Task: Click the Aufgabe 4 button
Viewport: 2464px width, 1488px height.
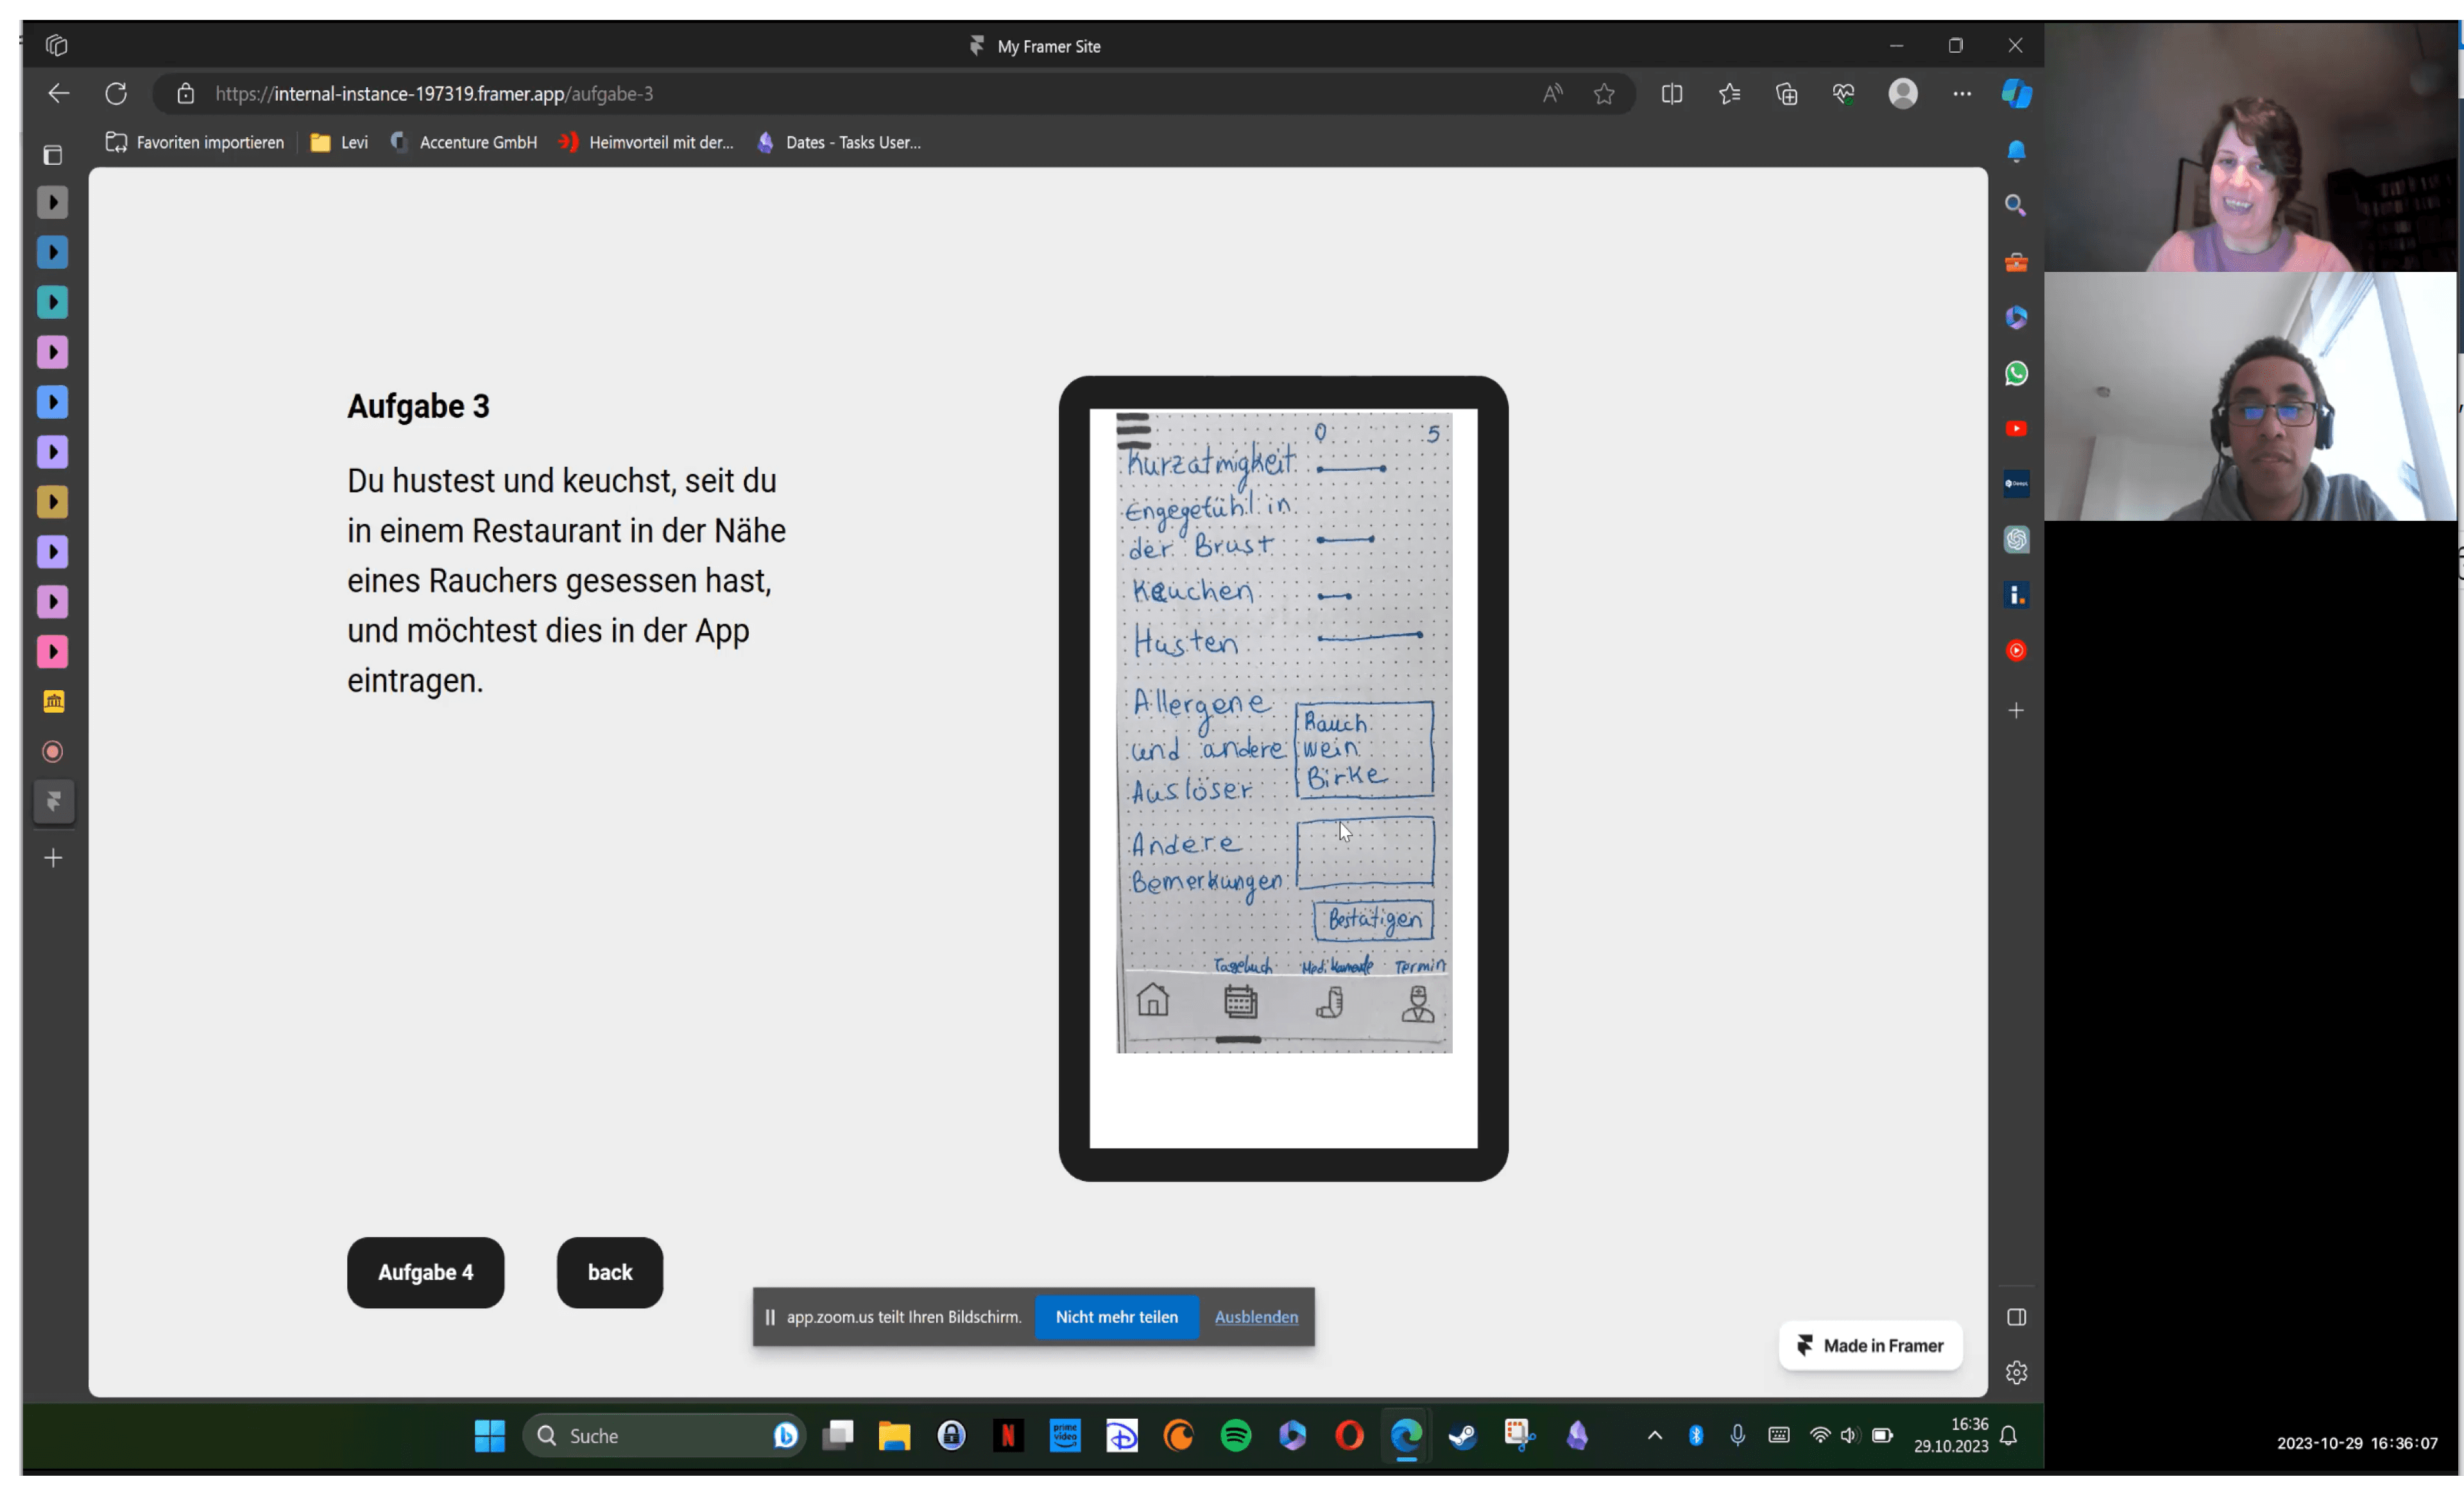Action: coord(425,1272)
